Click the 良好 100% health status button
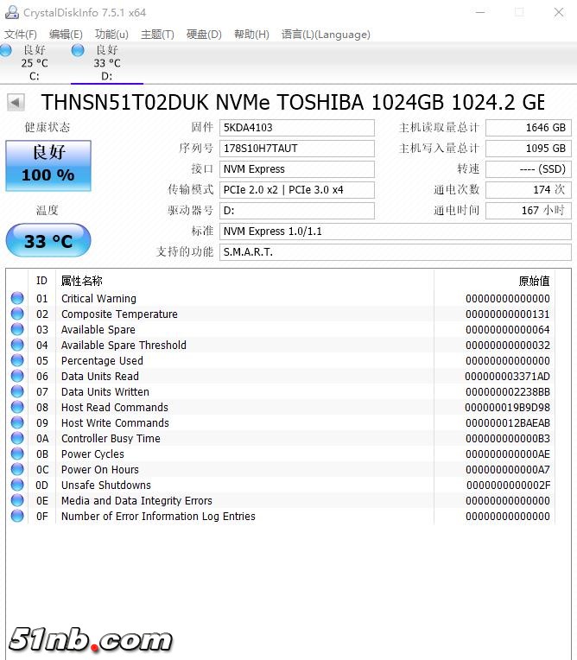Image resolution: width=577 pixels, height=660 pixels. click(x=48, y=164)
